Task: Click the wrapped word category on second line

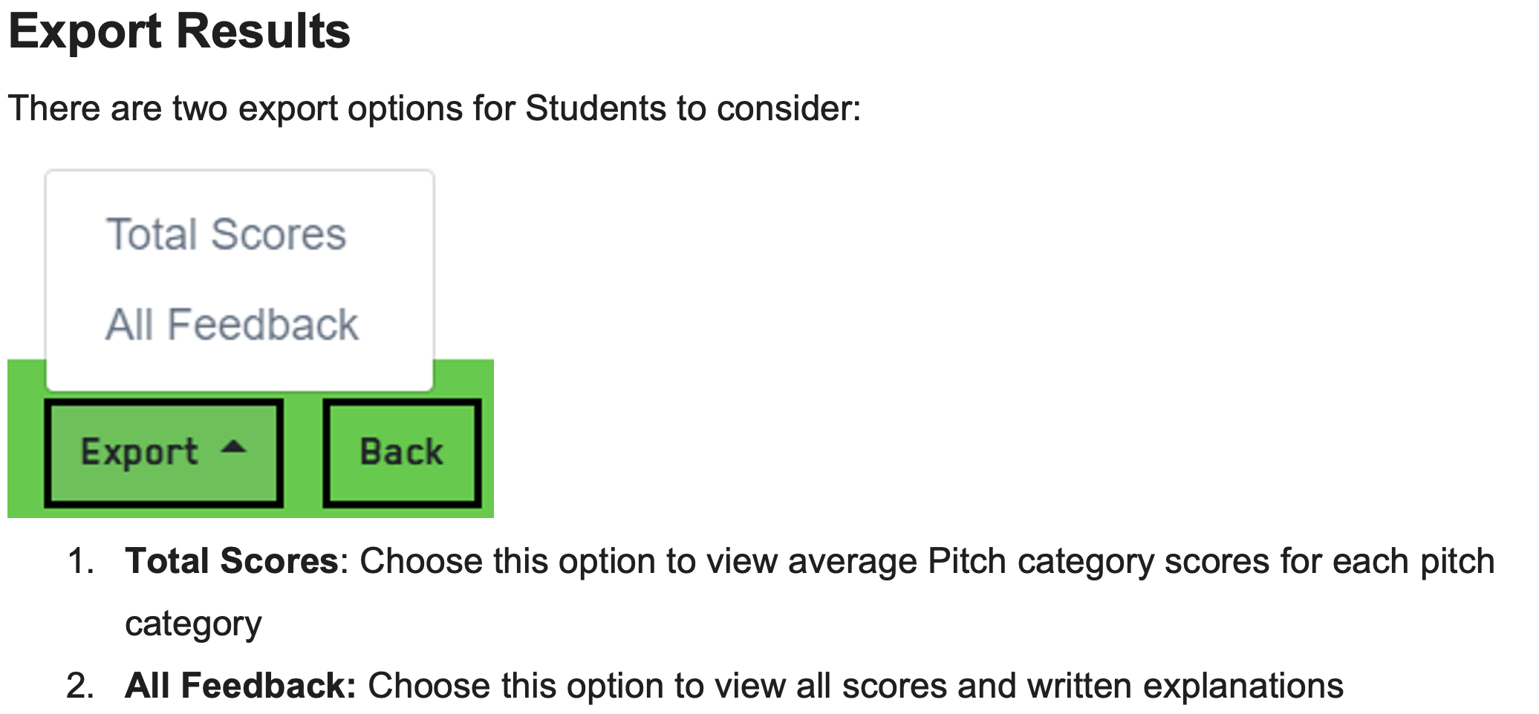Action: [193, 623]
